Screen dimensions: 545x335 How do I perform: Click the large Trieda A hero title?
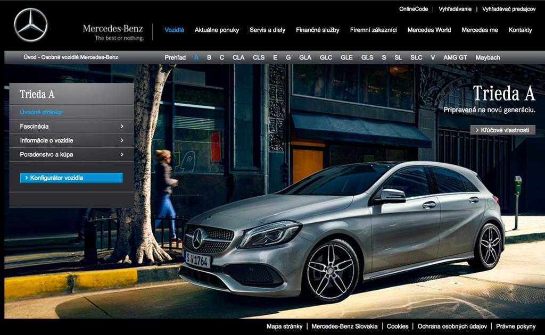point(504,93)
